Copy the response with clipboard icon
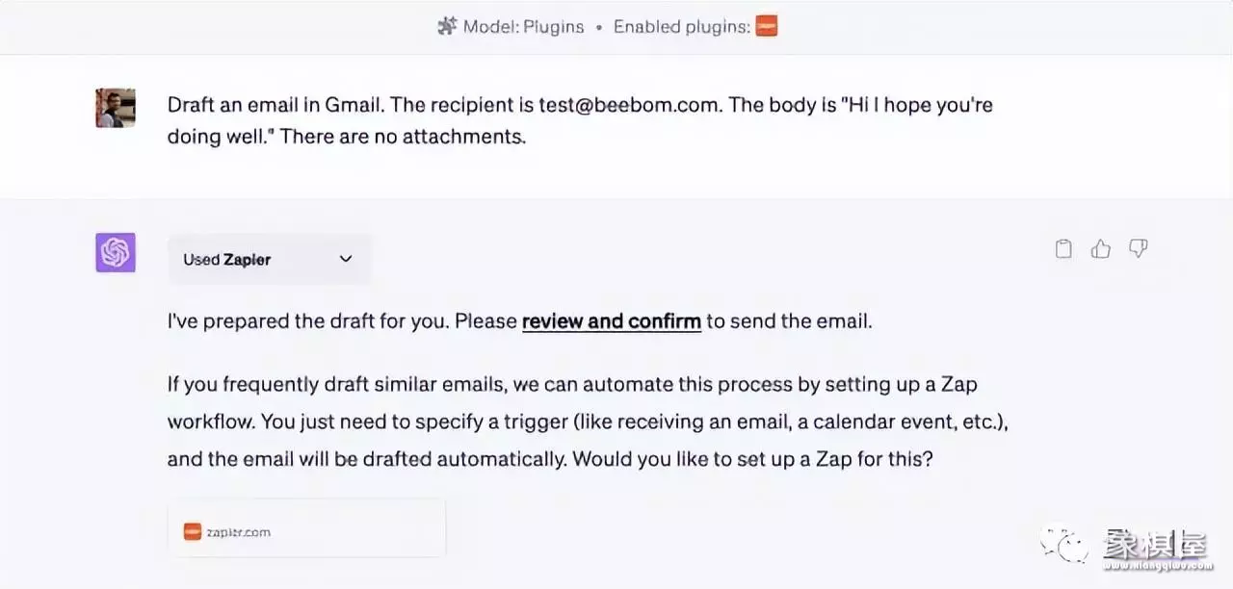Image resolution: width=1233 pixels, height=589 pixels. pos(1063,249)
